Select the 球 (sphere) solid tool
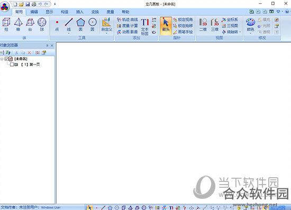 click(x=42, y=24)
